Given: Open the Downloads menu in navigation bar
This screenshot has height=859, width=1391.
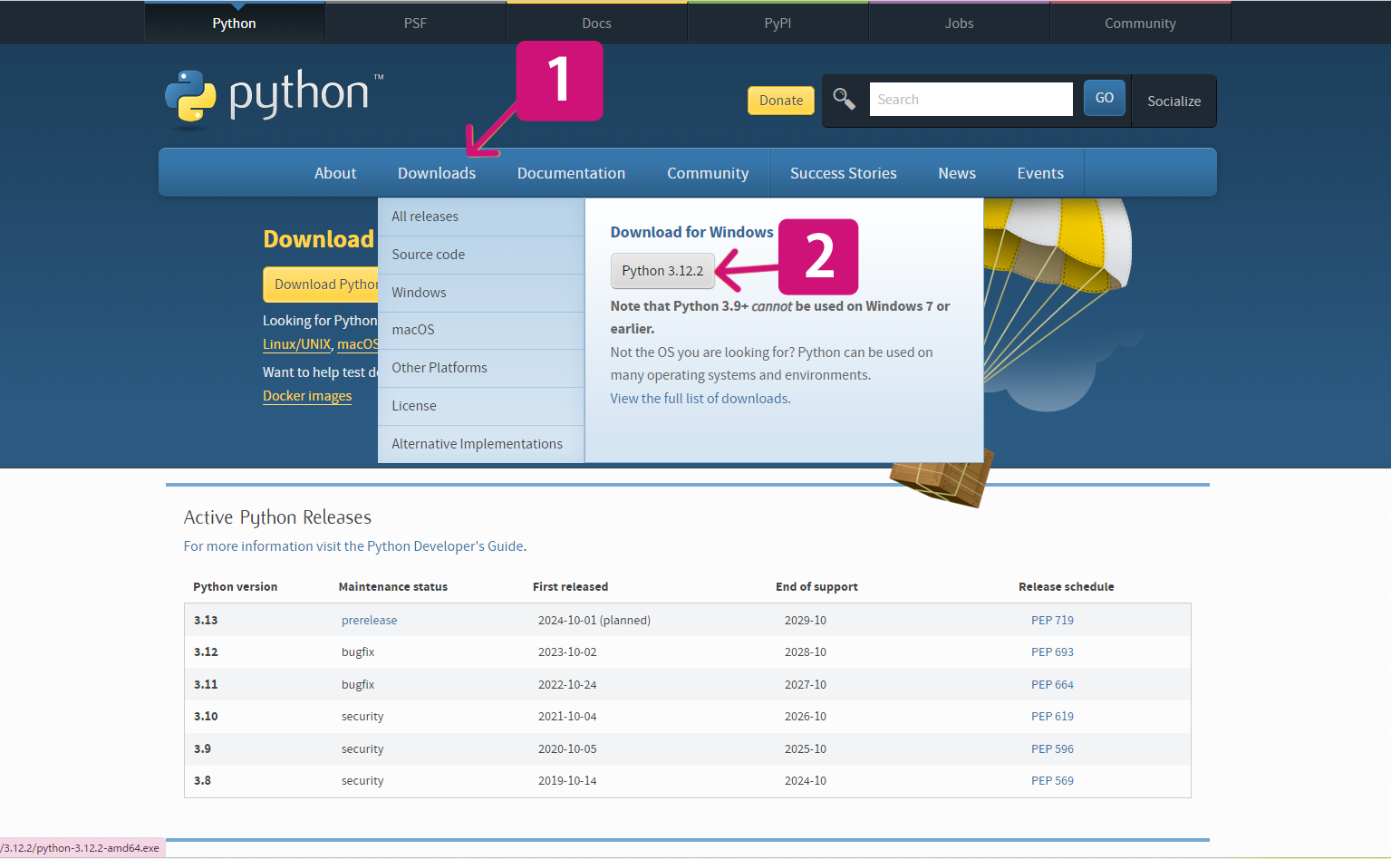Looking at the screenshot, I should [x=436, y=173].
